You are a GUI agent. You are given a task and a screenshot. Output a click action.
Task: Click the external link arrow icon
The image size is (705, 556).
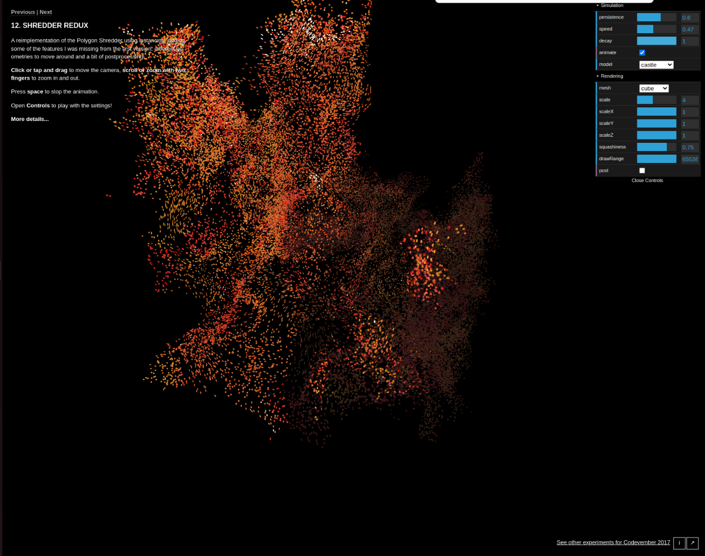[692, 543]
